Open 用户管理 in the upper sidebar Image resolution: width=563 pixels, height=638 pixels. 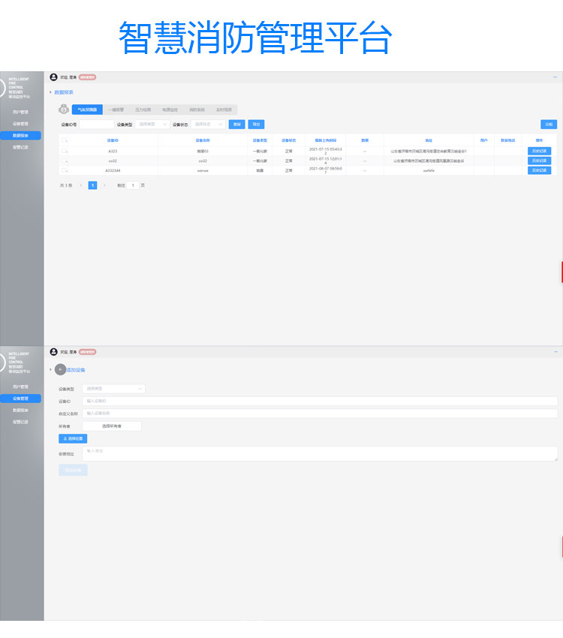click(x=20, y=112)
